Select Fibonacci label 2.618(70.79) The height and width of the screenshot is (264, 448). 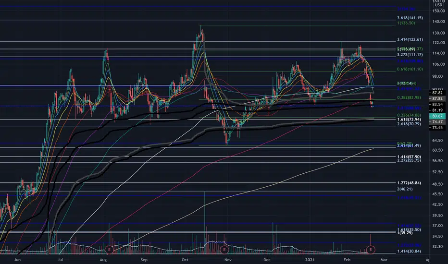tap(409, 124)
